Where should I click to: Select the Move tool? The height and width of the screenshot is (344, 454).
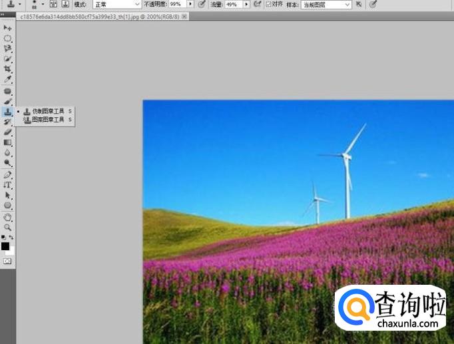pyautogui.click(x=7, y=29)
